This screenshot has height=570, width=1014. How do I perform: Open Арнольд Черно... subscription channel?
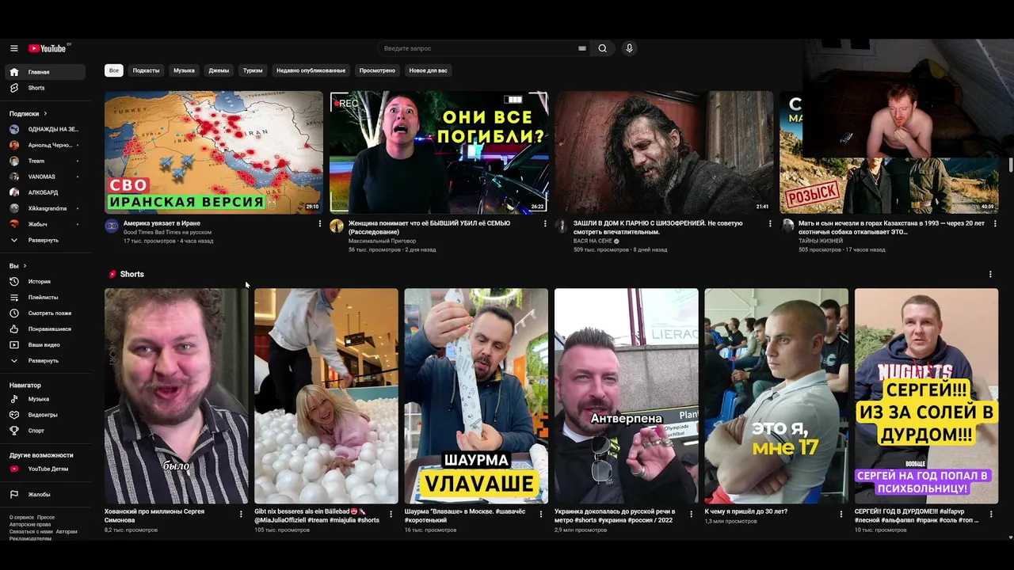point(45,145)
